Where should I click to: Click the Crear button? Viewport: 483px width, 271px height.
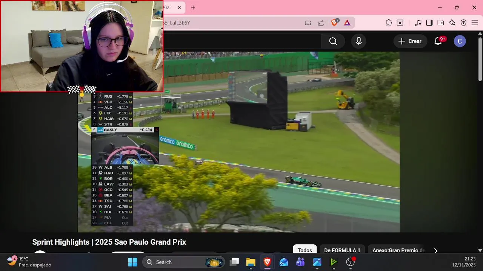pos(410,41)
